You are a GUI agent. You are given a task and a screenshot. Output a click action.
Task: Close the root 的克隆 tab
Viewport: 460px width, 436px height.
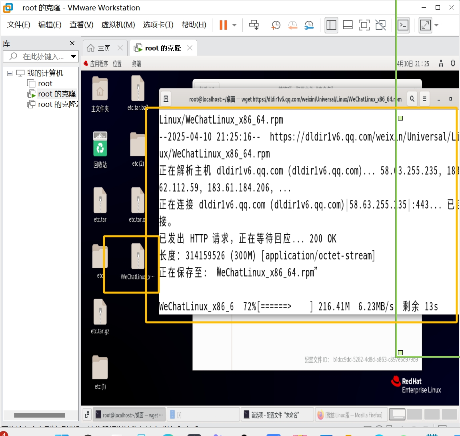pyautogui.click(x=190, y=48)
